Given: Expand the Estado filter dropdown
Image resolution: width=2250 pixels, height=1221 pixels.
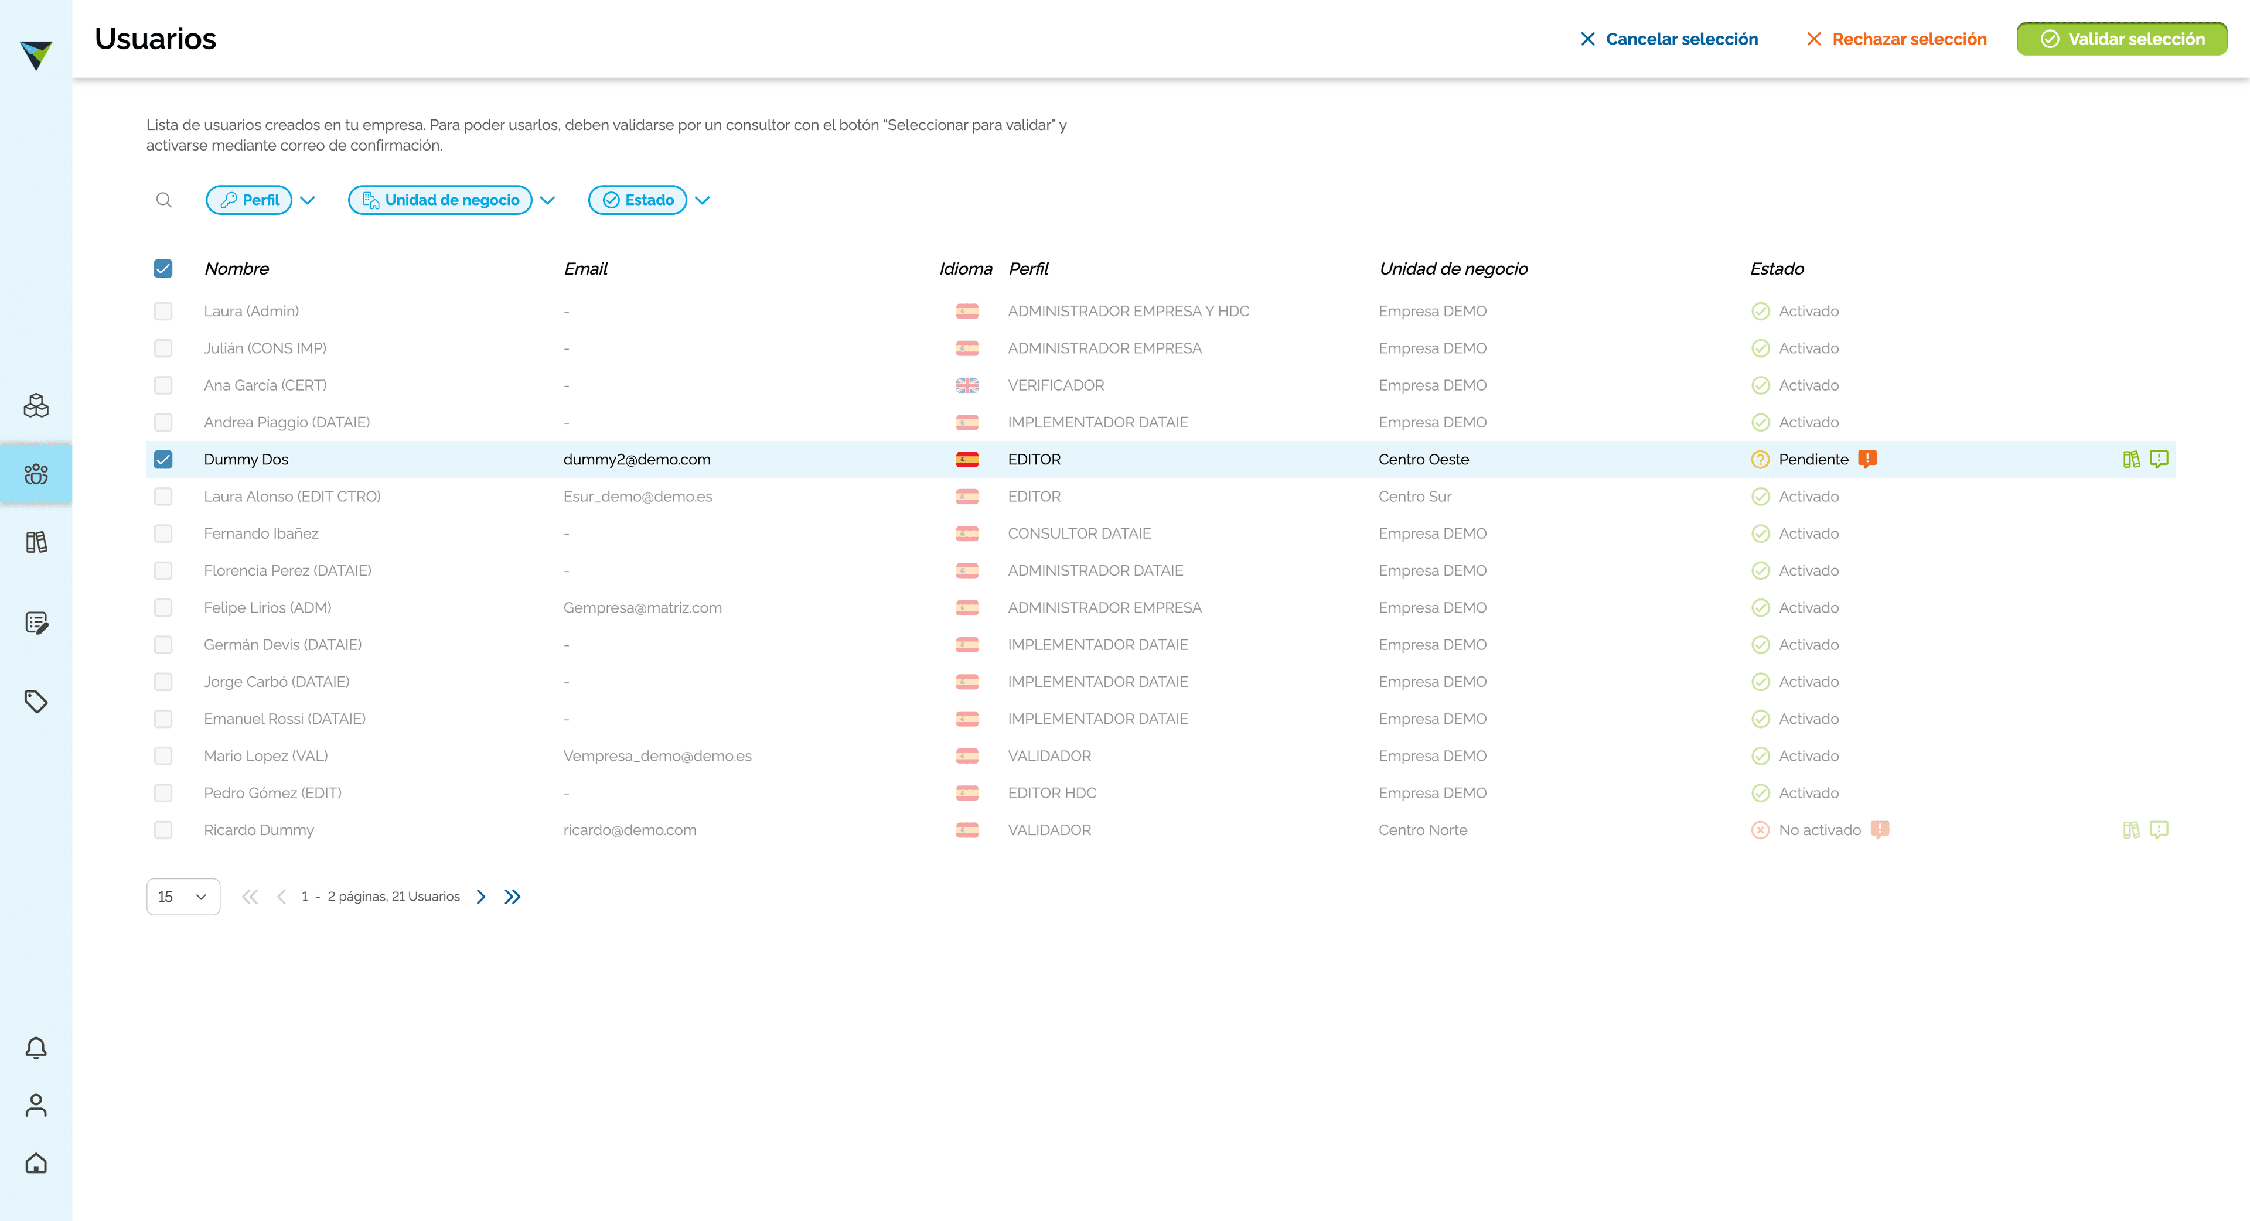Looking at the screenshot, I should pos(703,200).
